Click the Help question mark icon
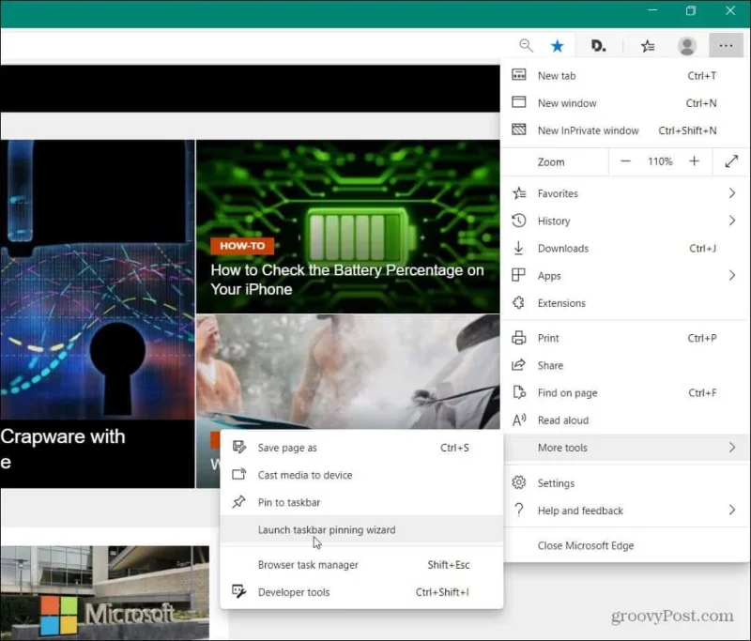 click(x=519, y=510)
